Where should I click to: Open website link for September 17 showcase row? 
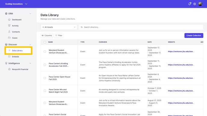pos(181,52)
